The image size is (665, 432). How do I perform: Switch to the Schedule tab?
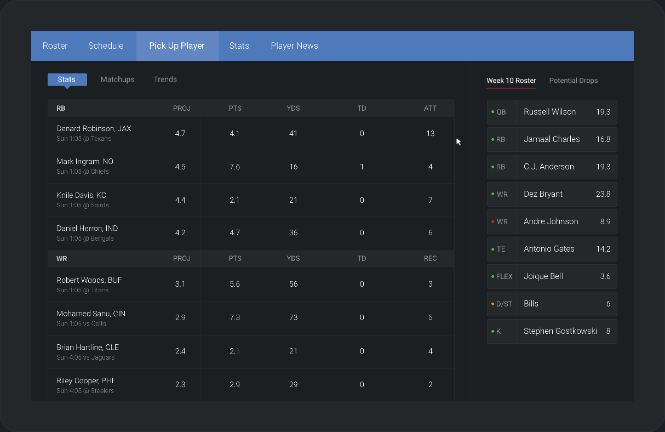(x=106, y=46)
